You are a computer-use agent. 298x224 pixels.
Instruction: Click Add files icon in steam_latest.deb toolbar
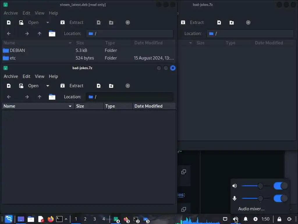98,22
